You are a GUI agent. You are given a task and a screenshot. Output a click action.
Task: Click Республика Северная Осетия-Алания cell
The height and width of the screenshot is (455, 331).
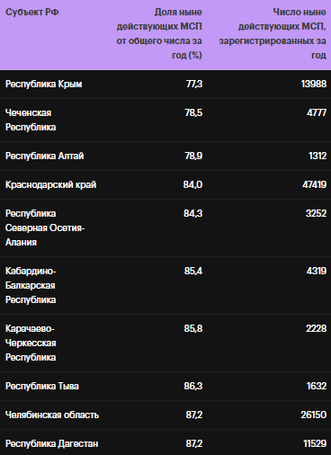point(45,227)
